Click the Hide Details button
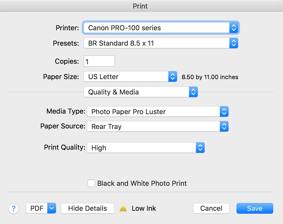Screen dimensions: 283x224 (x=88, y=208)
